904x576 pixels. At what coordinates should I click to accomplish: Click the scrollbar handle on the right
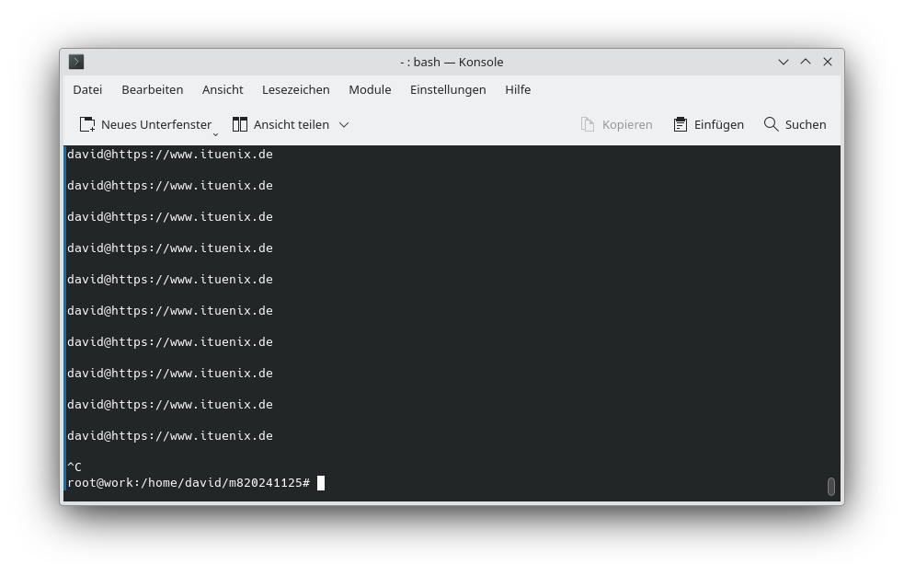coord(830,486)
